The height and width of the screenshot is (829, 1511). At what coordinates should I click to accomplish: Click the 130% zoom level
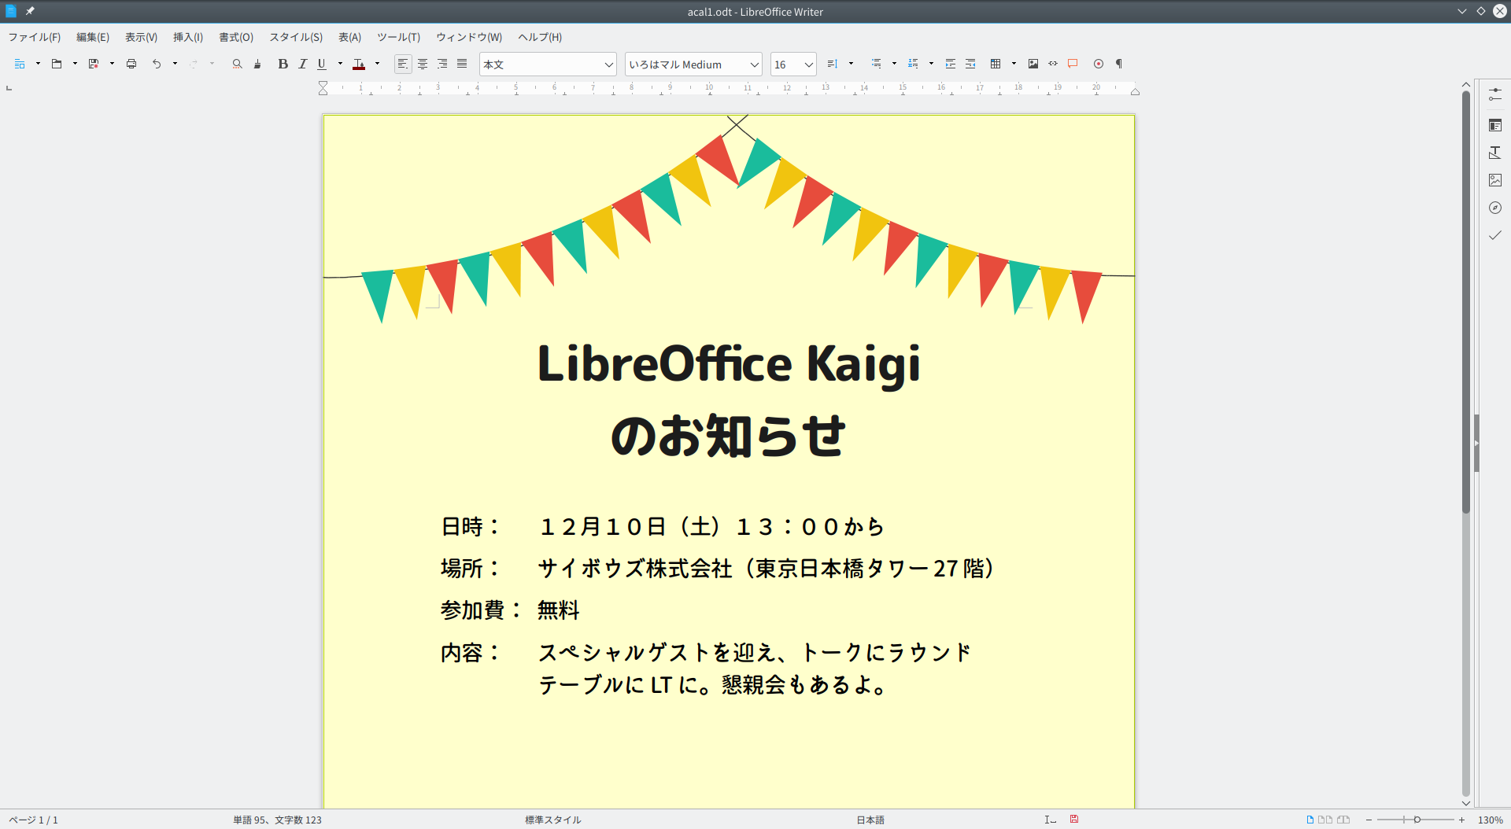[x=1491, y=820]
